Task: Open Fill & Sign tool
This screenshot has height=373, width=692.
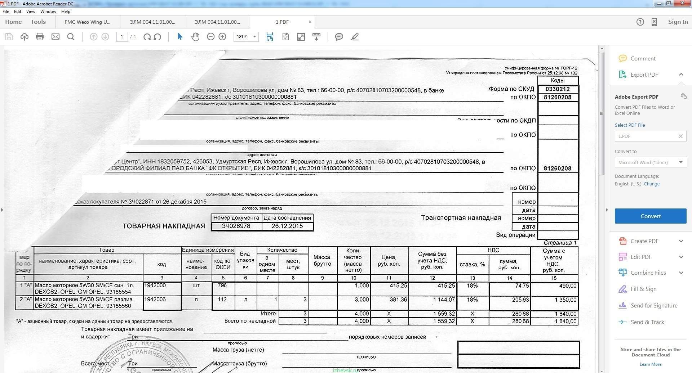Action: click(637, 289)
